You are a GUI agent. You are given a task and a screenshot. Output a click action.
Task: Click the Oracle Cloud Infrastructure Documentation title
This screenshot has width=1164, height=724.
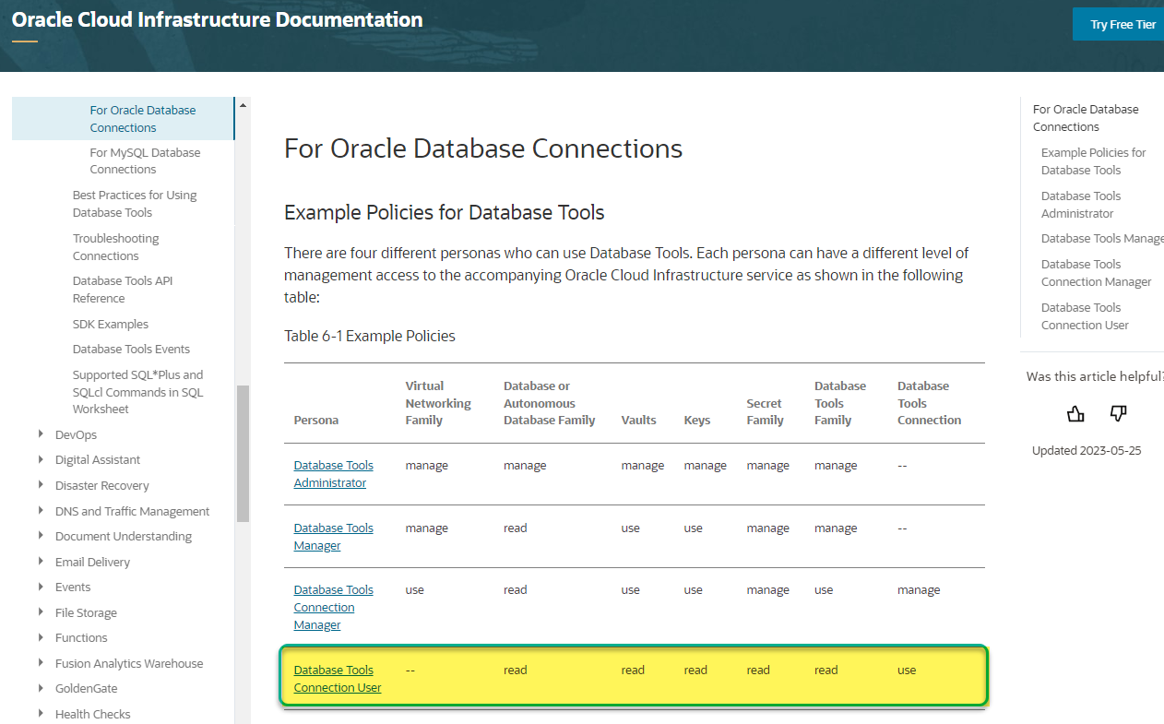pyautogui.click(x=218, y=19)
